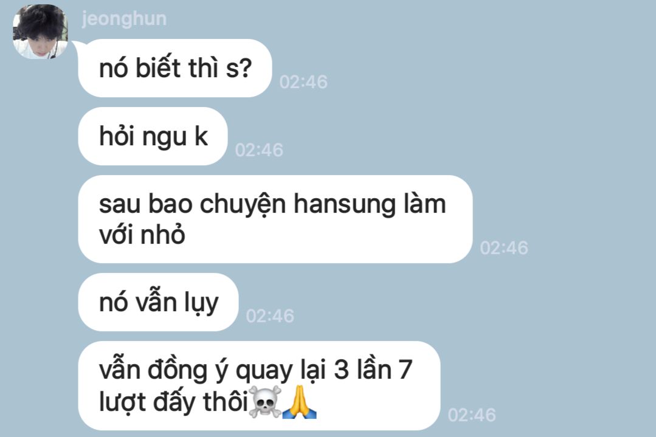This screenshot has width=656, height=437.
Task: Click timestamp beside 'hỏi ngu k'
Action: click(x=259, y=150)
